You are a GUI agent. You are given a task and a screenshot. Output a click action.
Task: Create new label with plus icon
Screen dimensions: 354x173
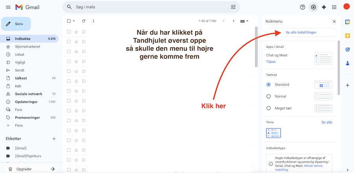click(54, 139)
